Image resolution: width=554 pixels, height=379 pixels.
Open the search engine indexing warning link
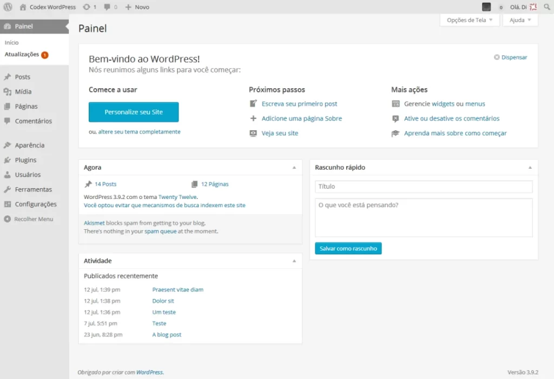pos(164,205)
